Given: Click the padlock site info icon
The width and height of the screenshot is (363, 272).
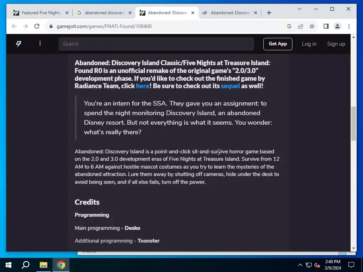Looking at the screenshot, I should (x=51, y=26).
